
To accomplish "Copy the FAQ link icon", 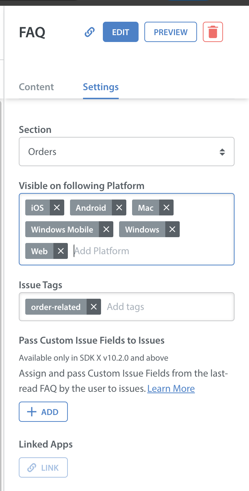I will point(89,32).
